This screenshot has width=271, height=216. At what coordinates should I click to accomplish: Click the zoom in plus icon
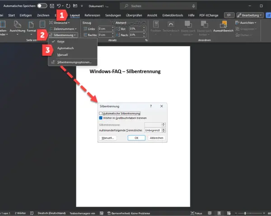(x=264, y=213)
